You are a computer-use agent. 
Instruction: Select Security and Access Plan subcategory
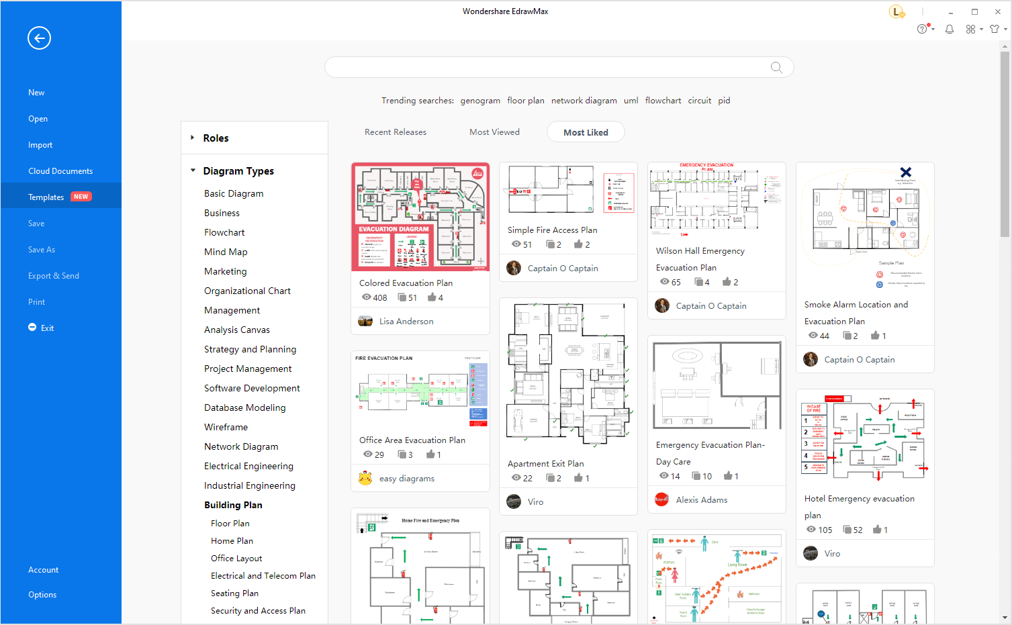coord(258,610)
